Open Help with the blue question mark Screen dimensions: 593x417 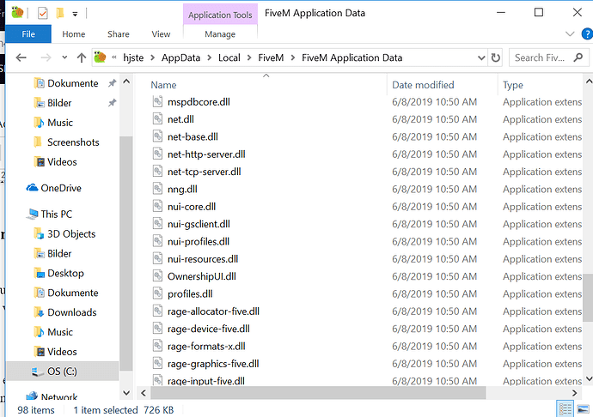[x=587, y=34]
